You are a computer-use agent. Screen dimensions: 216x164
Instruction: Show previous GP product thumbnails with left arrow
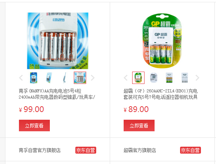126,78
